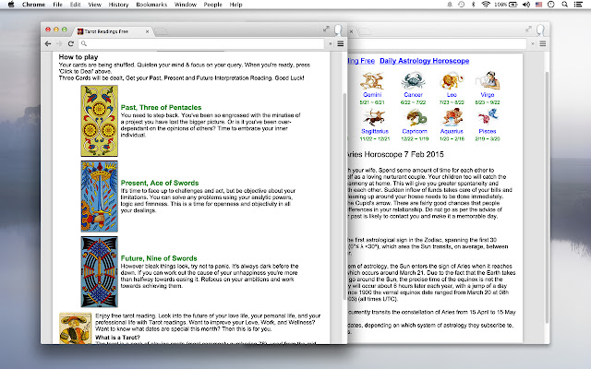
Task: Open the Virgo text link
Action: (488, 95)
